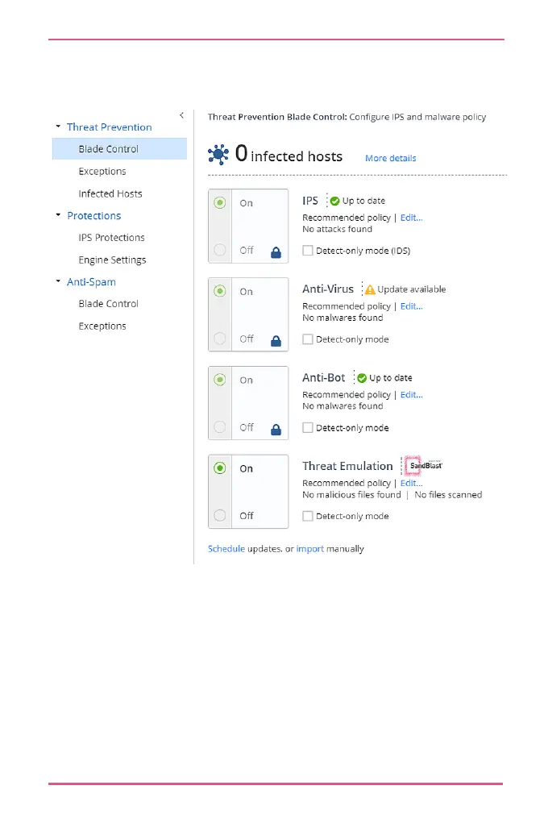The width and height of the screenshot is (548, 823).
Task: Click the SandBlast logo icon
Action: (x=424, y=466)
